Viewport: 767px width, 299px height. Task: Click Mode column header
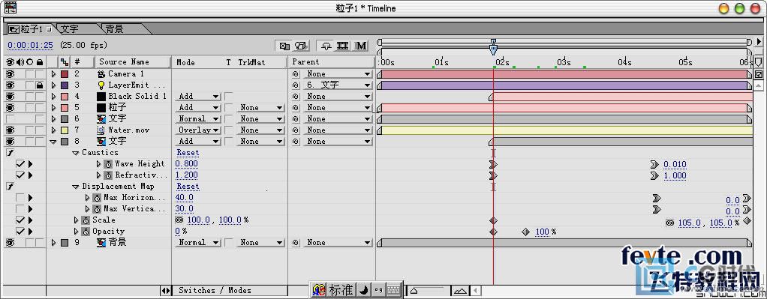coord(186,62)
